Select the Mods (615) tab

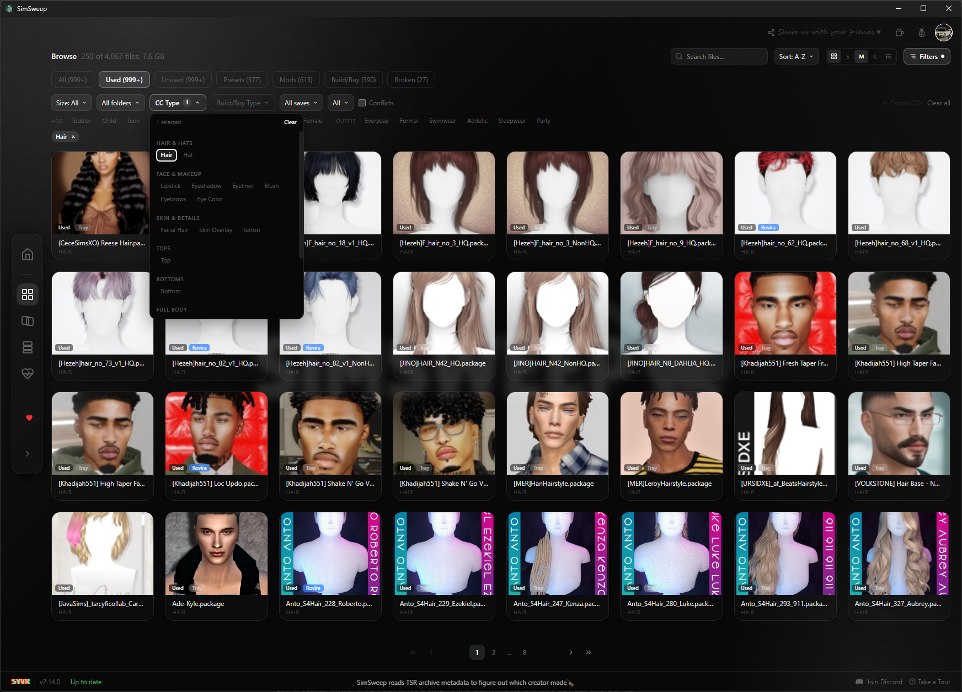296,80
